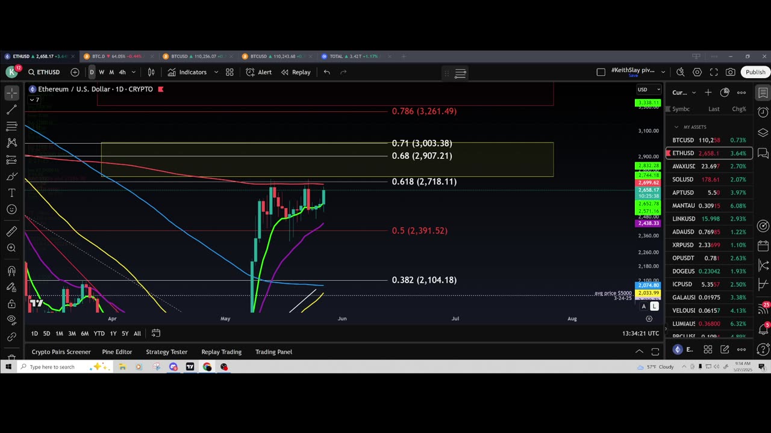Image resolution: width=771 pixels, height=433 pixels.
Task: Open the forecasting and measurement tools
Action: 11,160
